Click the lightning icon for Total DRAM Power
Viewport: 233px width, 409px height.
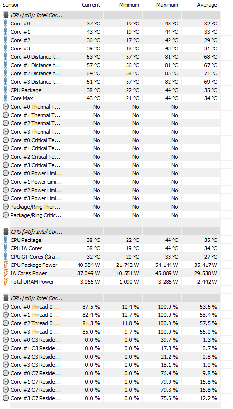6,282
